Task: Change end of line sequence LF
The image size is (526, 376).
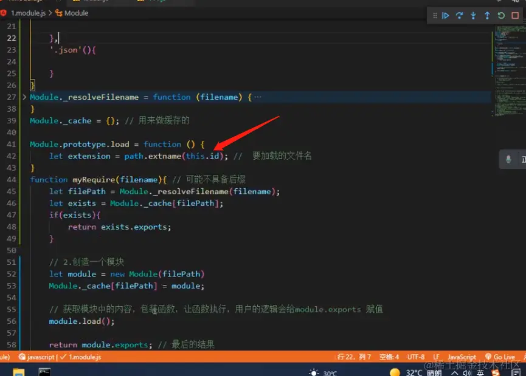Action: click(x=436, y=357)
